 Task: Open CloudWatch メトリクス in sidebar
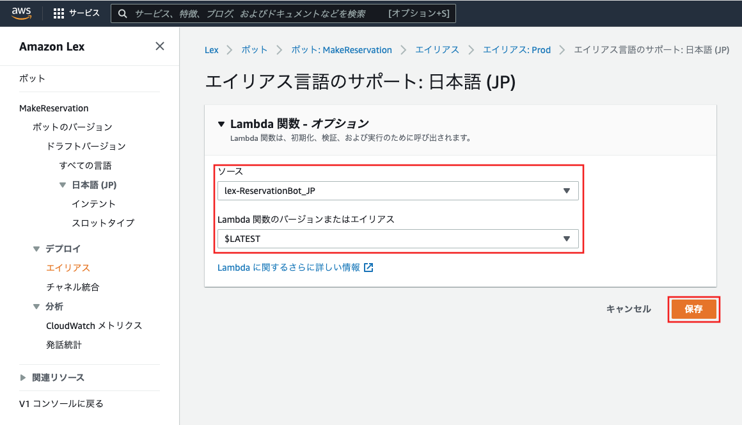pyautogui.click(x=94, y=326)
